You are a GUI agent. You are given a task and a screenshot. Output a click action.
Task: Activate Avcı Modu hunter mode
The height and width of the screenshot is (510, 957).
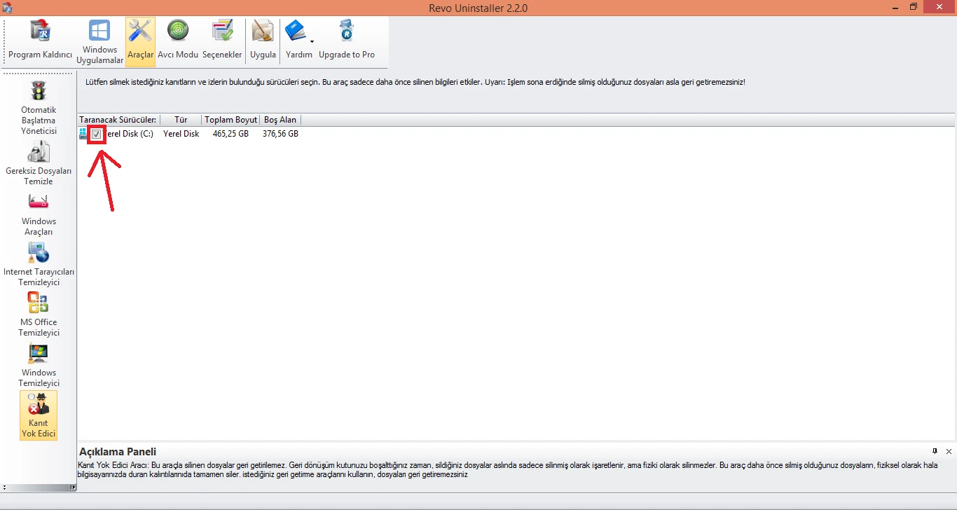(178, 41)
